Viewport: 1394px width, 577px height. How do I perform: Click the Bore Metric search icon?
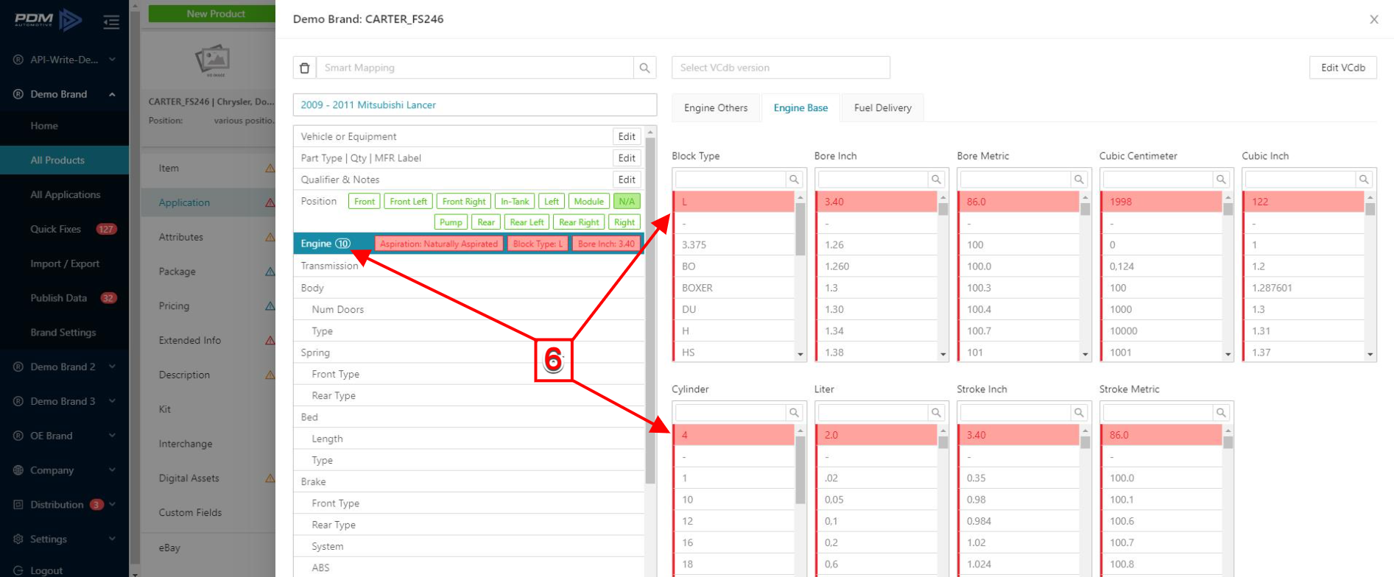coord(1079,180)
